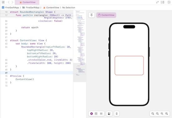Click RoundedRectangle(topLeftRadius: 20, code

point(46,47)
